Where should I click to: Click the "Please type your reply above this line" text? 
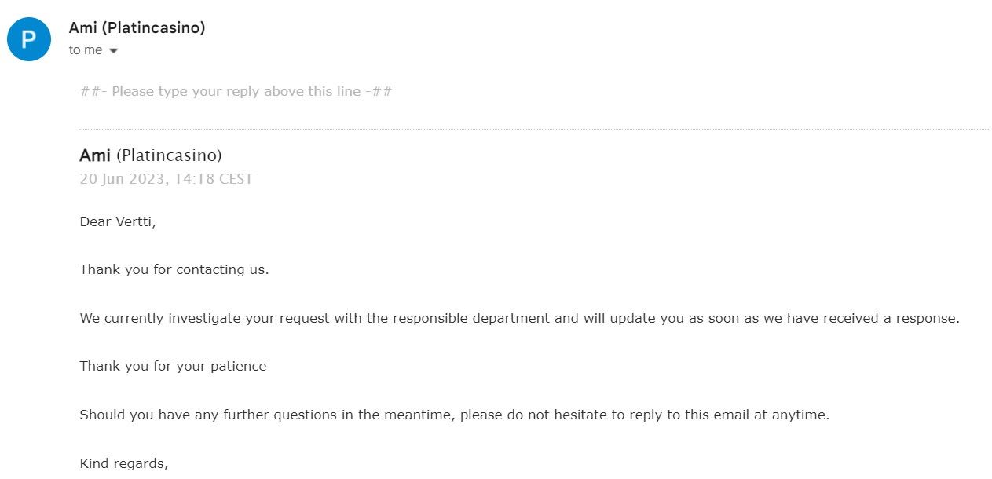[x=236, y=91]
